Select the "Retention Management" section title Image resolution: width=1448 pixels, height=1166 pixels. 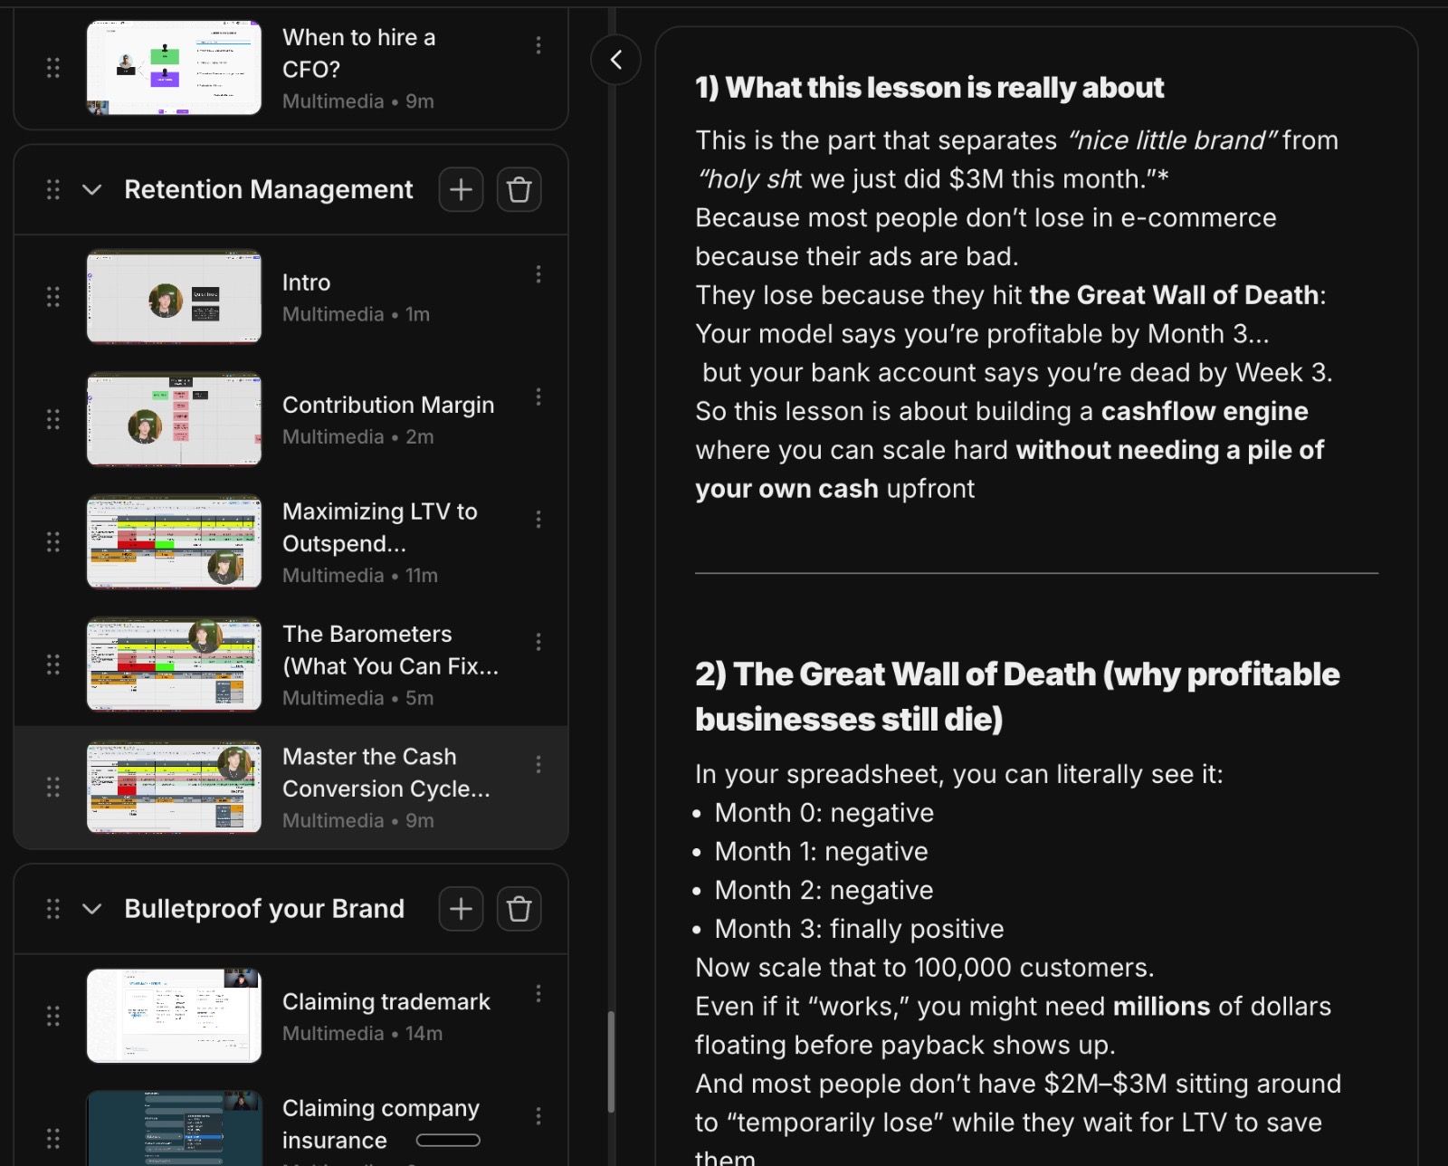(x=269, y=189)
